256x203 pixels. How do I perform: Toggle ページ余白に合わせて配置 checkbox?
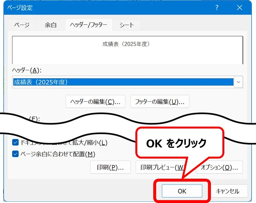click(x=15, y=154)
